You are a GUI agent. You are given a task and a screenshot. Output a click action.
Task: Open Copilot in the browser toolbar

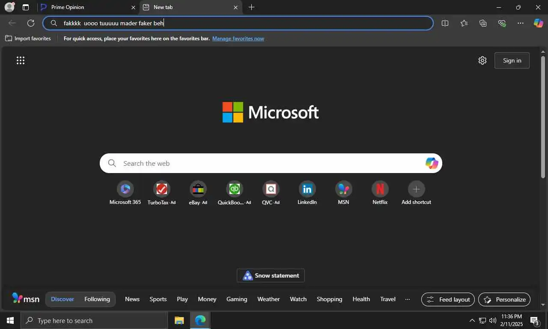538,23
